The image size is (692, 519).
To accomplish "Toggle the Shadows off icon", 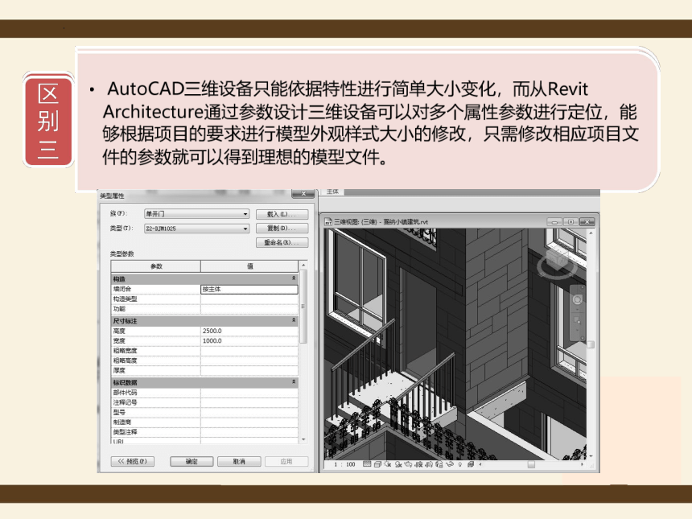I will point(398,464).
